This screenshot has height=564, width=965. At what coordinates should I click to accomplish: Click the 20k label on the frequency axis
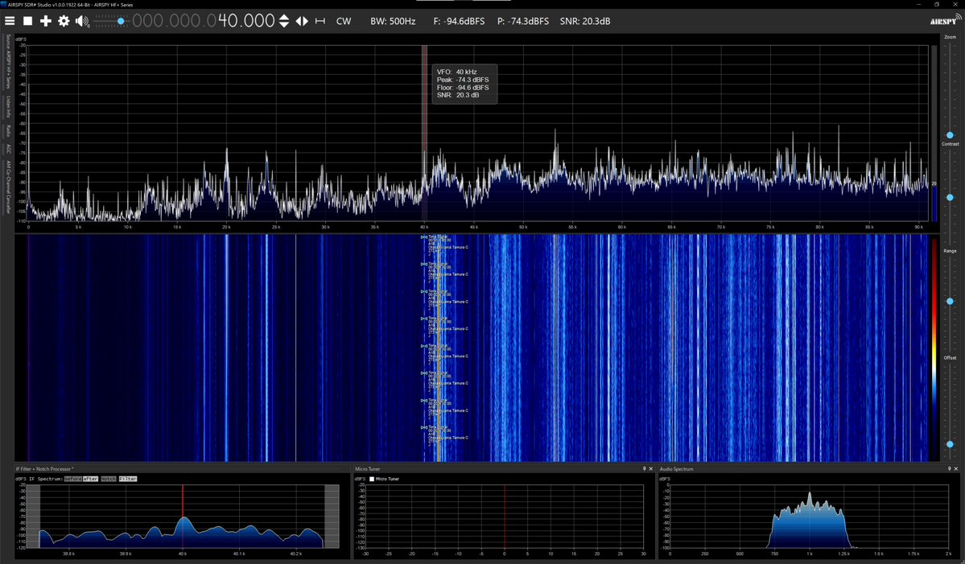click(x=226, y=227)
